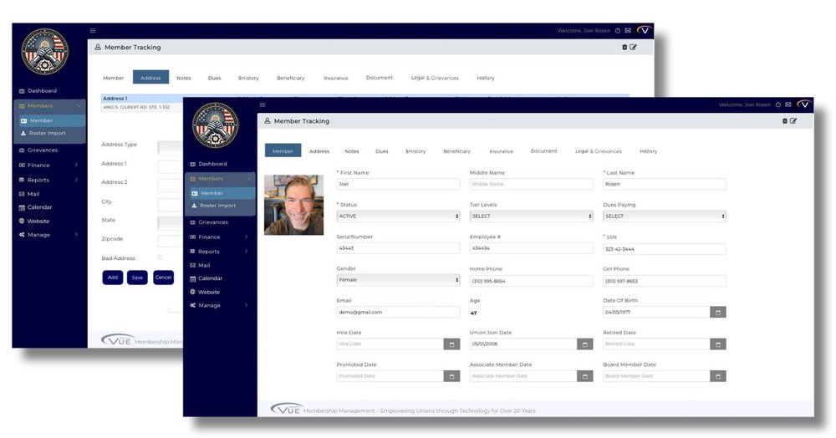
Task: Open Website in the front window sidebar
Action: tap(206, 292)
